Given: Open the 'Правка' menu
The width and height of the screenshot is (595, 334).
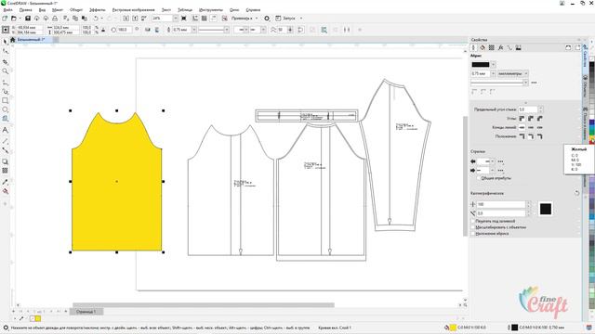Looking at the screenshot, I should pyautogui.click(x=25, y=10).
